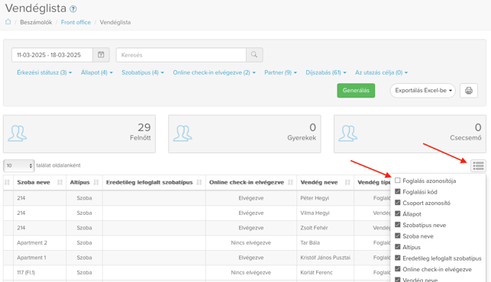Open the Díjszabás (61) filter menu
This screenshot has width=491, height=282.
click(326, 72)
